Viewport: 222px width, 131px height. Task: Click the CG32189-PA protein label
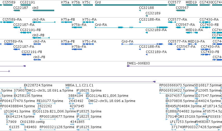156,52
